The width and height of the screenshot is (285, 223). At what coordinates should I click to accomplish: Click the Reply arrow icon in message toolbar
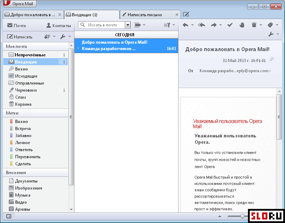[186, 25]
